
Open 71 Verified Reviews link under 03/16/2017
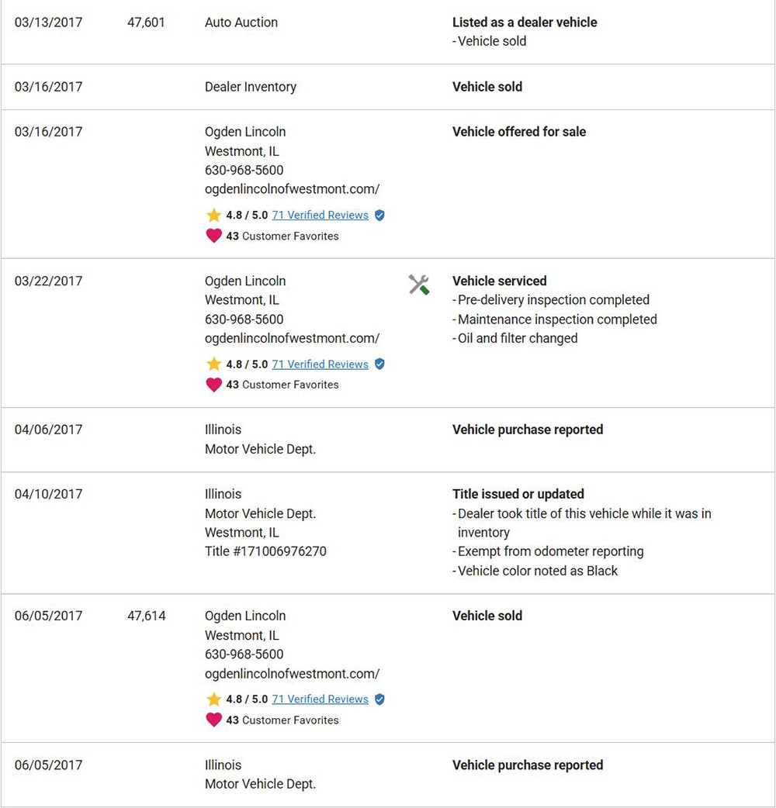click(x=320, y=215)
